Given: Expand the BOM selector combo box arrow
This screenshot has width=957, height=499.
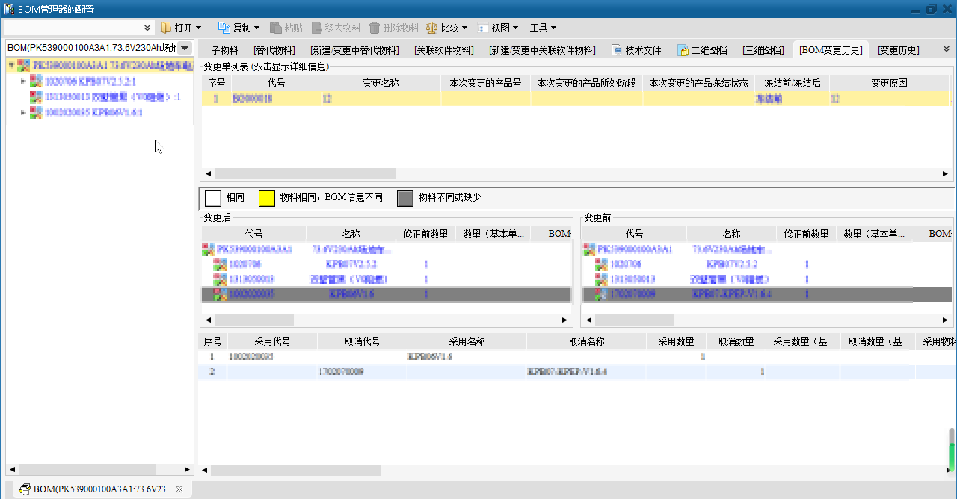Looking at the screenshot, I should pyautogui.click(x=185, y=48).
